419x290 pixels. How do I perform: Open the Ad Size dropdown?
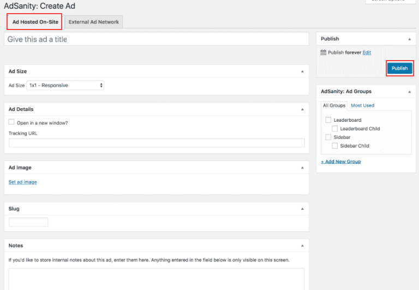[65, 85]
